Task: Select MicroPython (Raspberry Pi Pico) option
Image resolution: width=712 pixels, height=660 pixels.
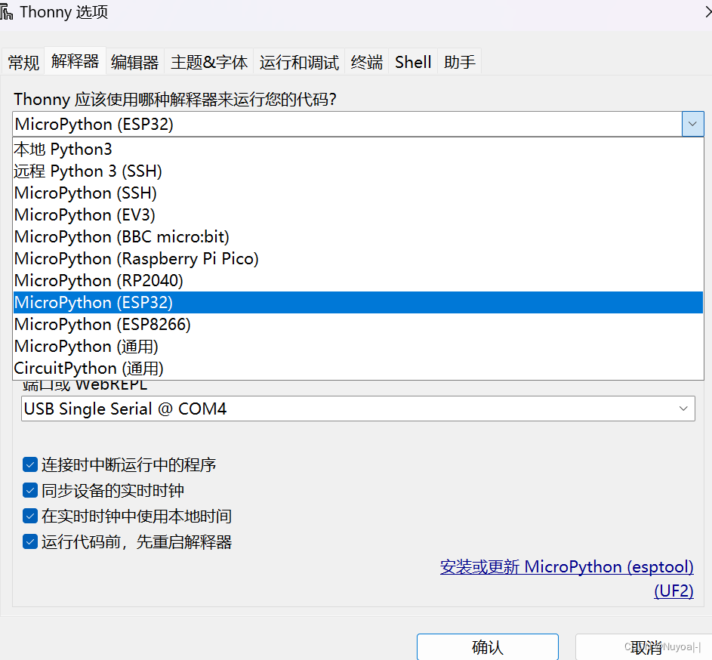Action: pyautogui.click(x=359, y=258)
